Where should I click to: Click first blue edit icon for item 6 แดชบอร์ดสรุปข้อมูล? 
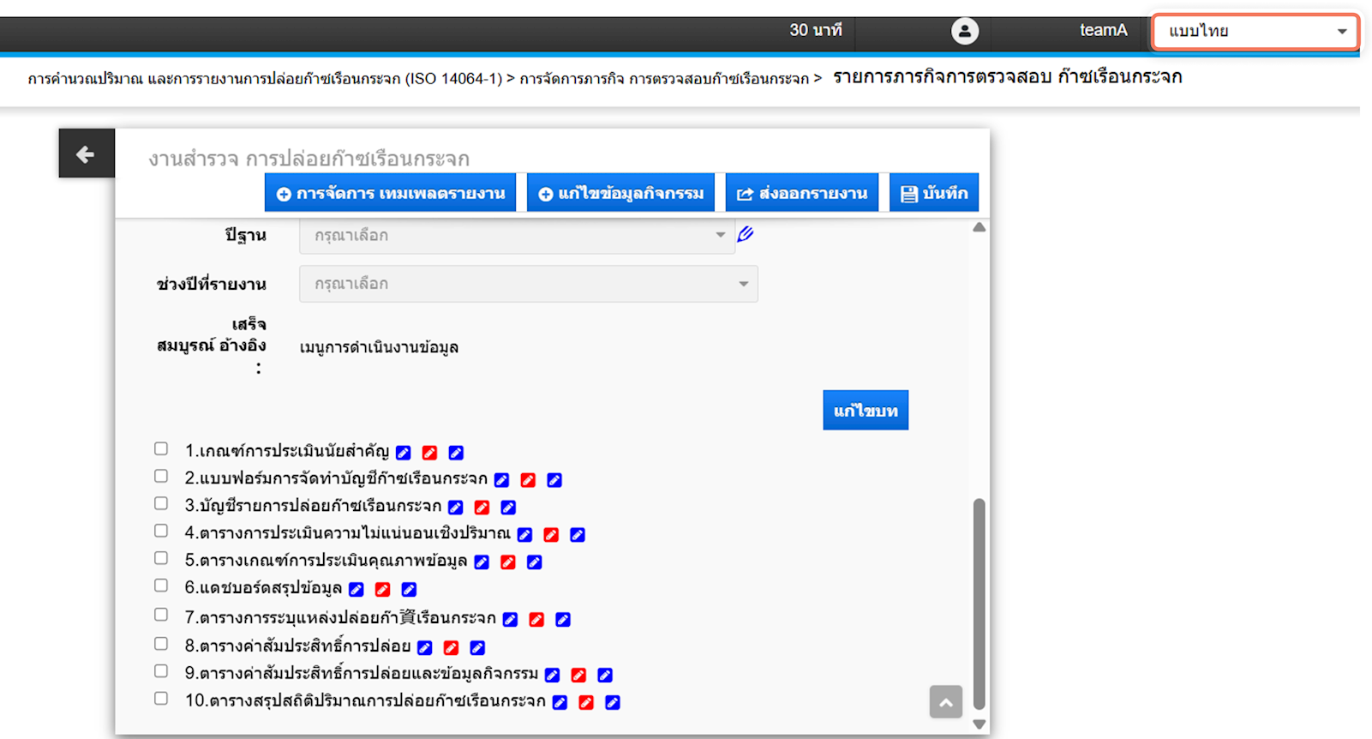(356, 590)
